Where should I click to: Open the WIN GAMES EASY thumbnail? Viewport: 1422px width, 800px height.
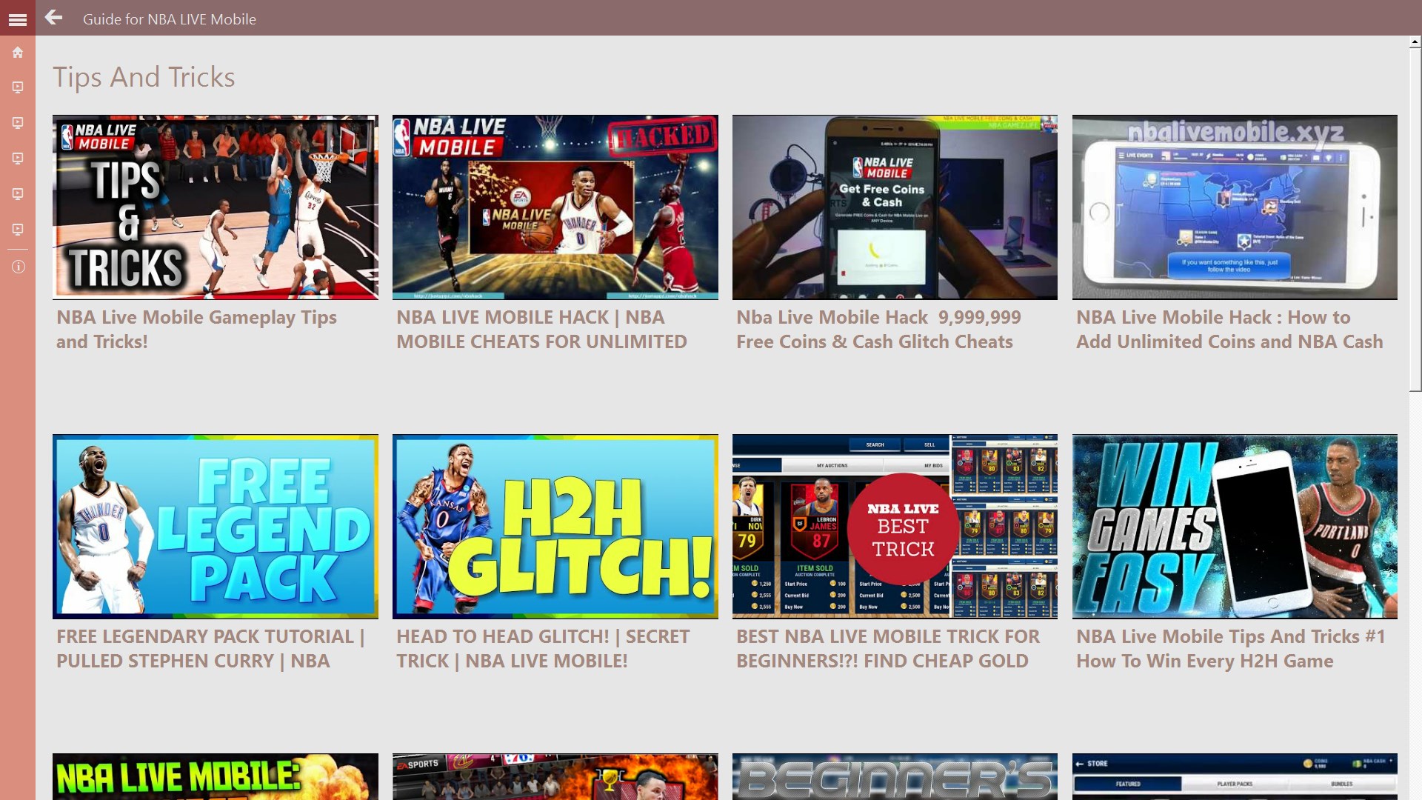[1235, 527]
